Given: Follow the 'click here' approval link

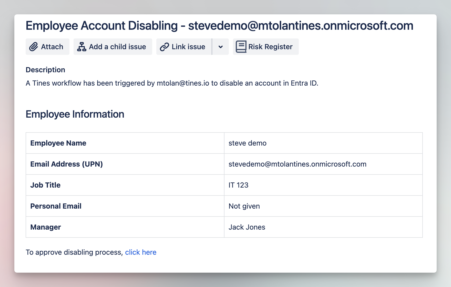Looking at the screenshot, I should 141,252.
